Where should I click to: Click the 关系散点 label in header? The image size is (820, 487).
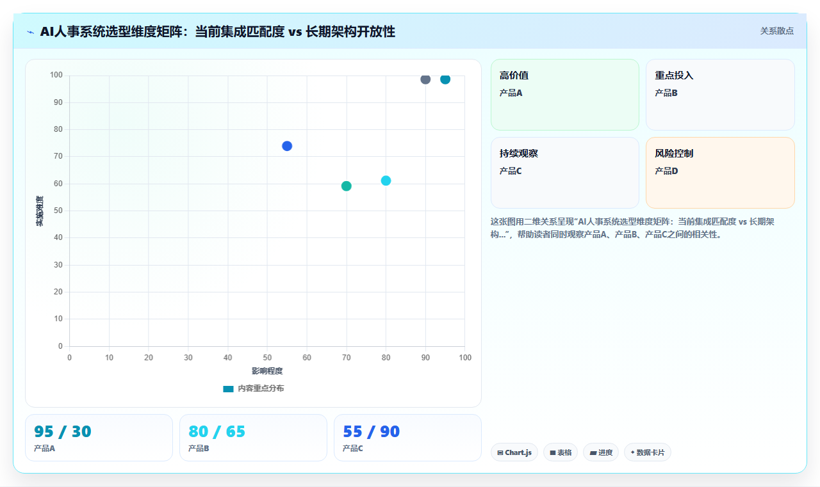point(777,31)
